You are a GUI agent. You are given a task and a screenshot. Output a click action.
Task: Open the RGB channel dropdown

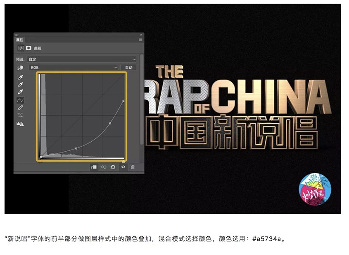pyautogui.click(x=73, y=67)
